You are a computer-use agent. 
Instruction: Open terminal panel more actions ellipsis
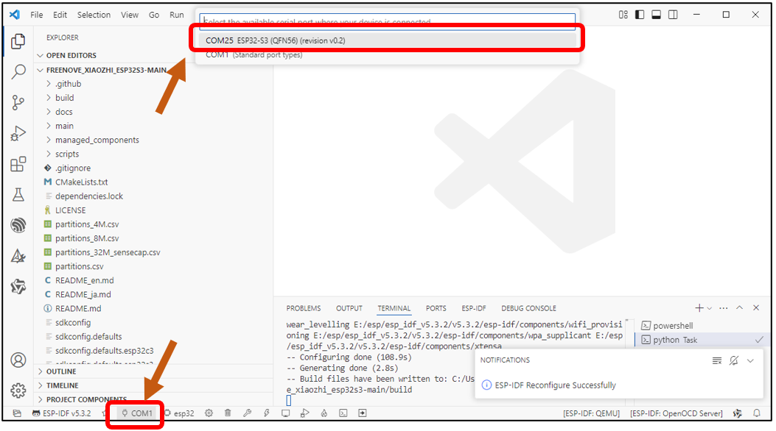[x=724, y=308]
